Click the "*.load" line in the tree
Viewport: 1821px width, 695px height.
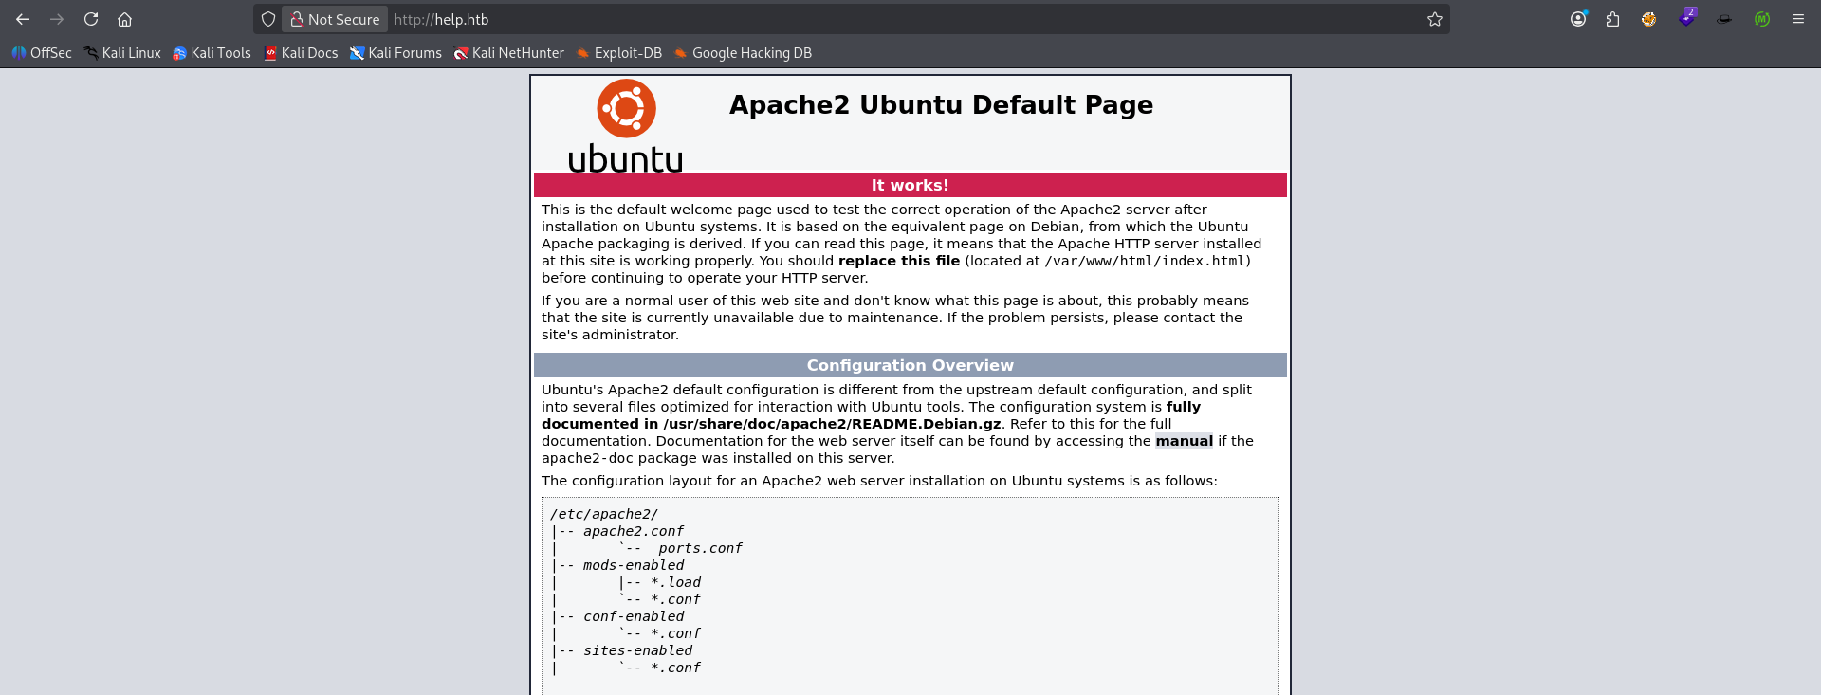click(676, 582)
